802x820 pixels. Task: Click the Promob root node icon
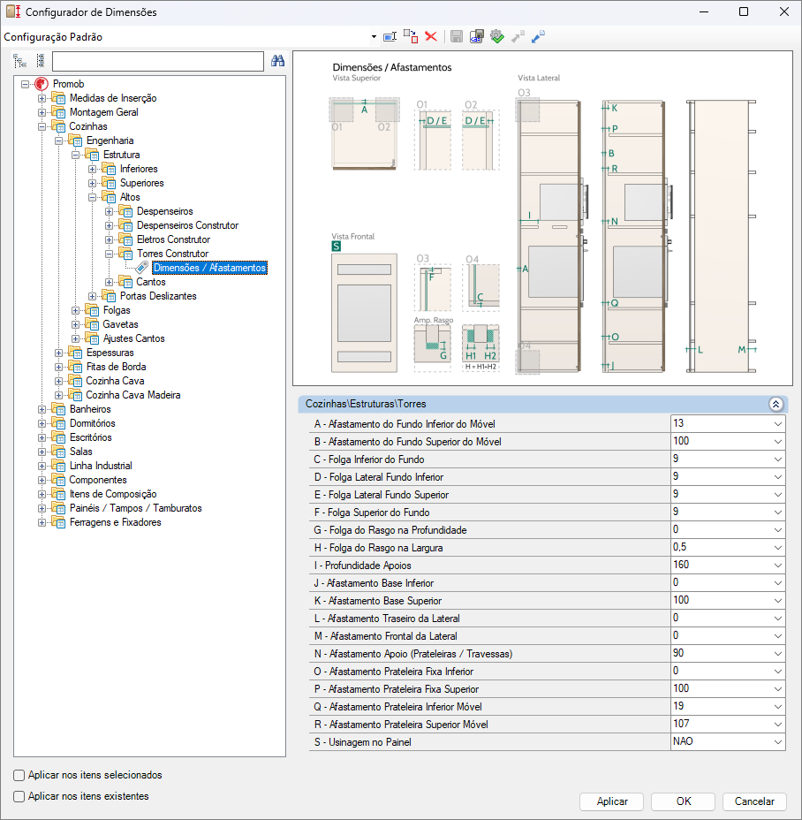[x=42, y=84]
